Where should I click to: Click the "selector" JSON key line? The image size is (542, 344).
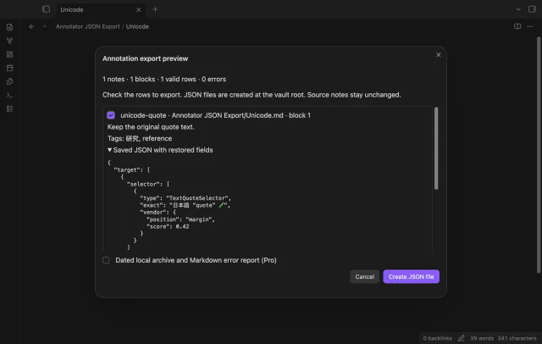148,184
